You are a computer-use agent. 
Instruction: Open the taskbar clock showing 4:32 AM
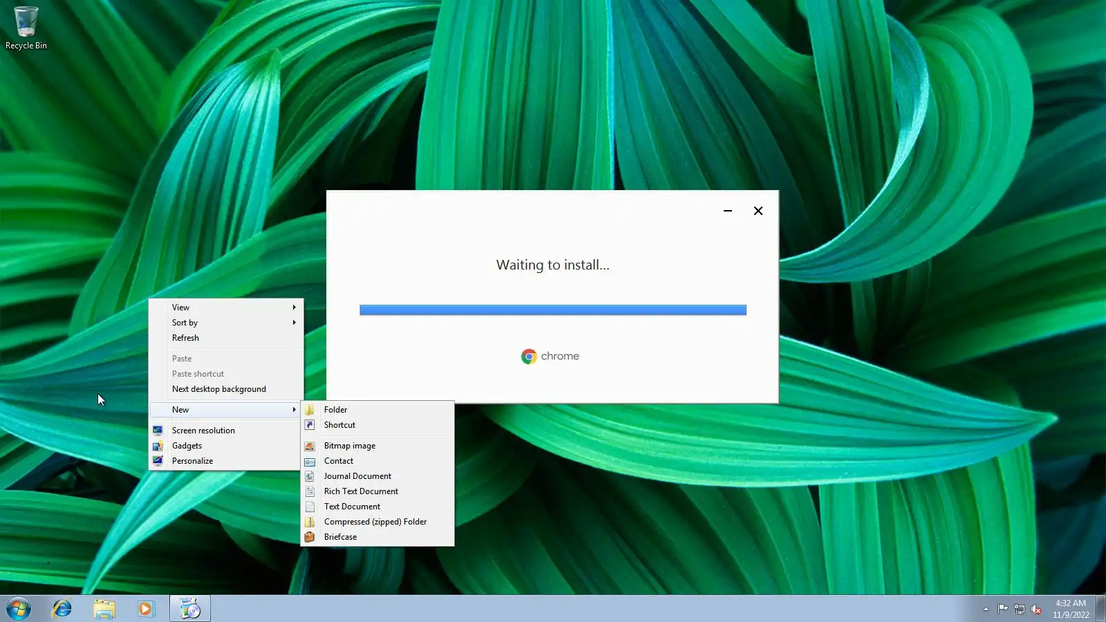[1071, 609]
